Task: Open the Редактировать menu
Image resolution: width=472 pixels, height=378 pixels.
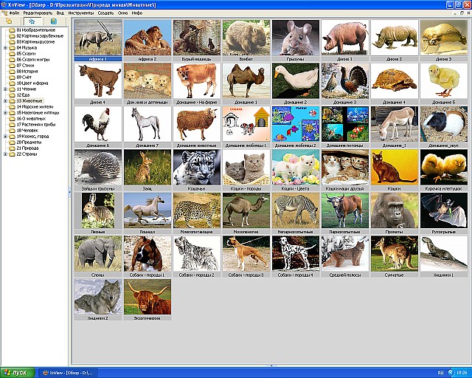Action: (38, 13)
